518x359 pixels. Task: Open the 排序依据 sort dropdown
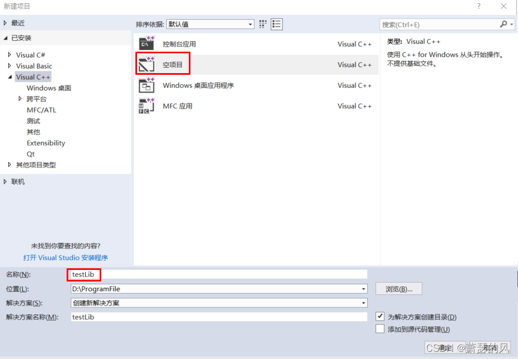coord(210,24)
